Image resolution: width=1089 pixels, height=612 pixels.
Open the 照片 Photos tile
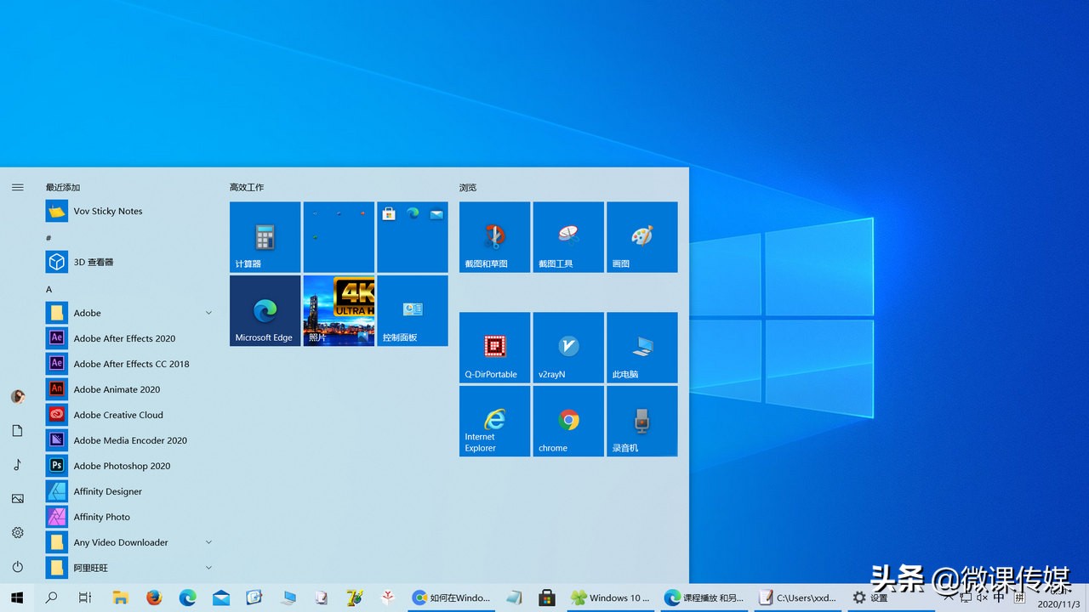click(338, 309)
